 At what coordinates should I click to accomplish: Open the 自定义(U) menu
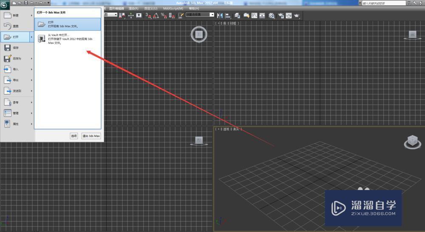[x=151, y=8]
